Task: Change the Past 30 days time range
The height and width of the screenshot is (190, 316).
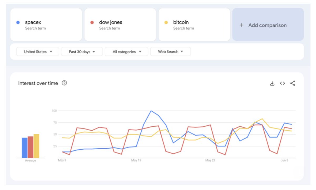Action: 82,52
